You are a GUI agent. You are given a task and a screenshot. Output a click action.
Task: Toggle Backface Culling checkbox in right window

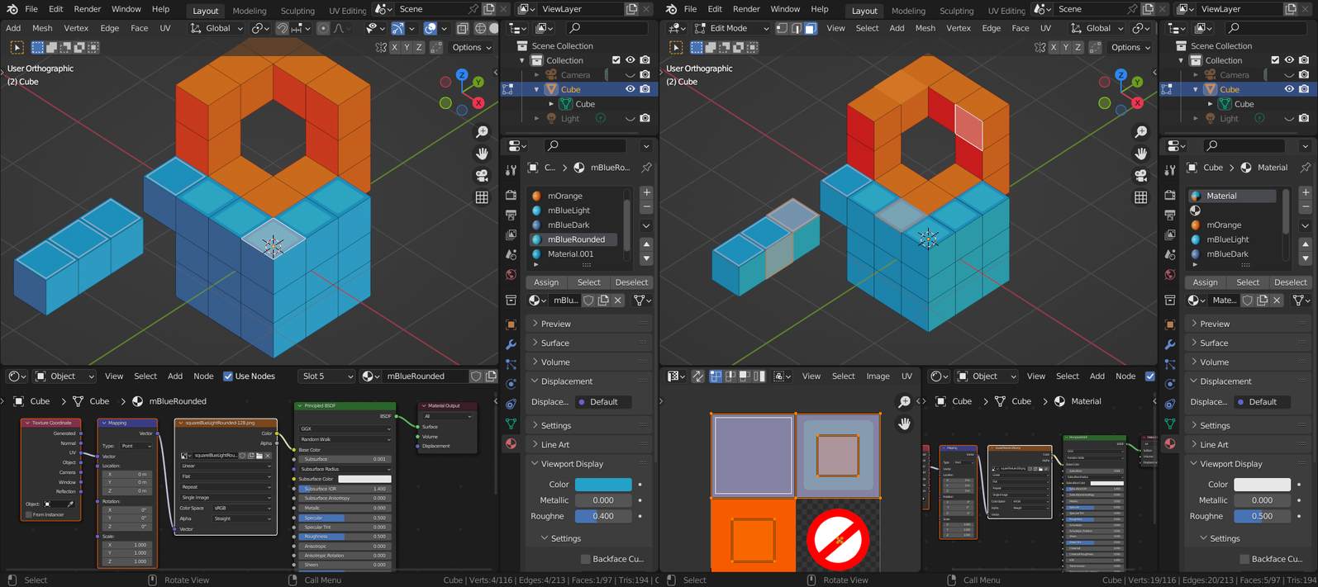[x=1244, y=559]
